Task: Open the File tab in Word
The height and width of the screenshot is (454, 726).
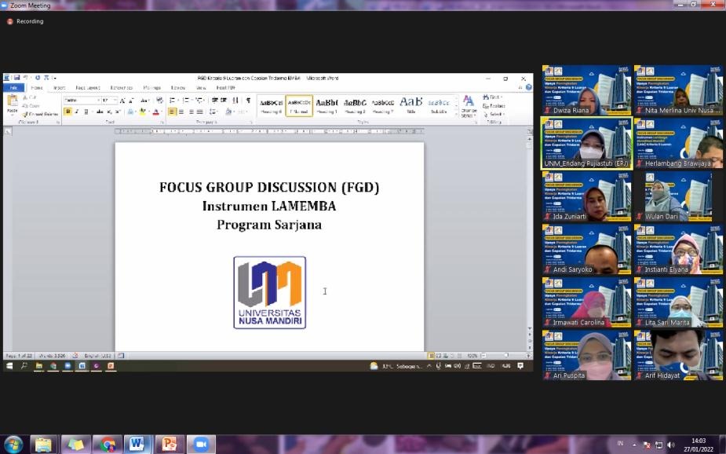Action: coord(13,88)
